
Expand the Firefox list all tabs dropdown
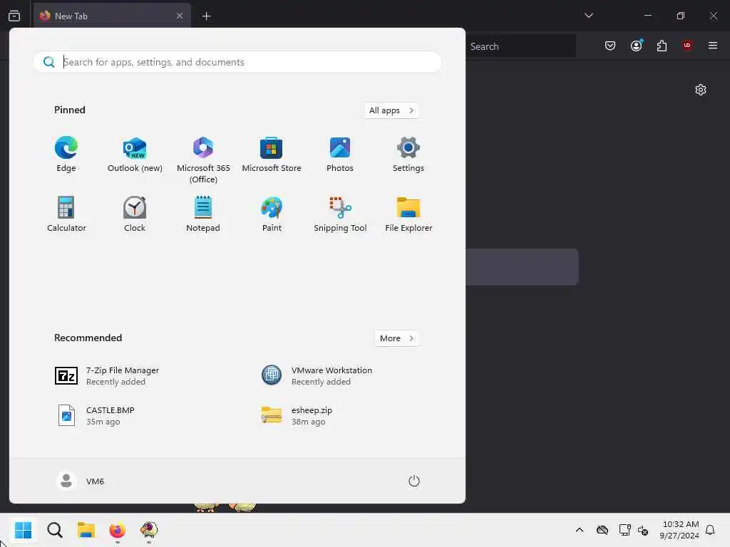589,16
